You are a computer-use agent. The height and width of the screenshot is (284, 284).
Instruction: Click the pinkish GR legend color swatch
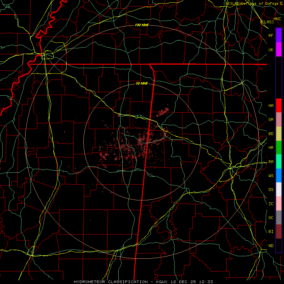tap(279, 120)
